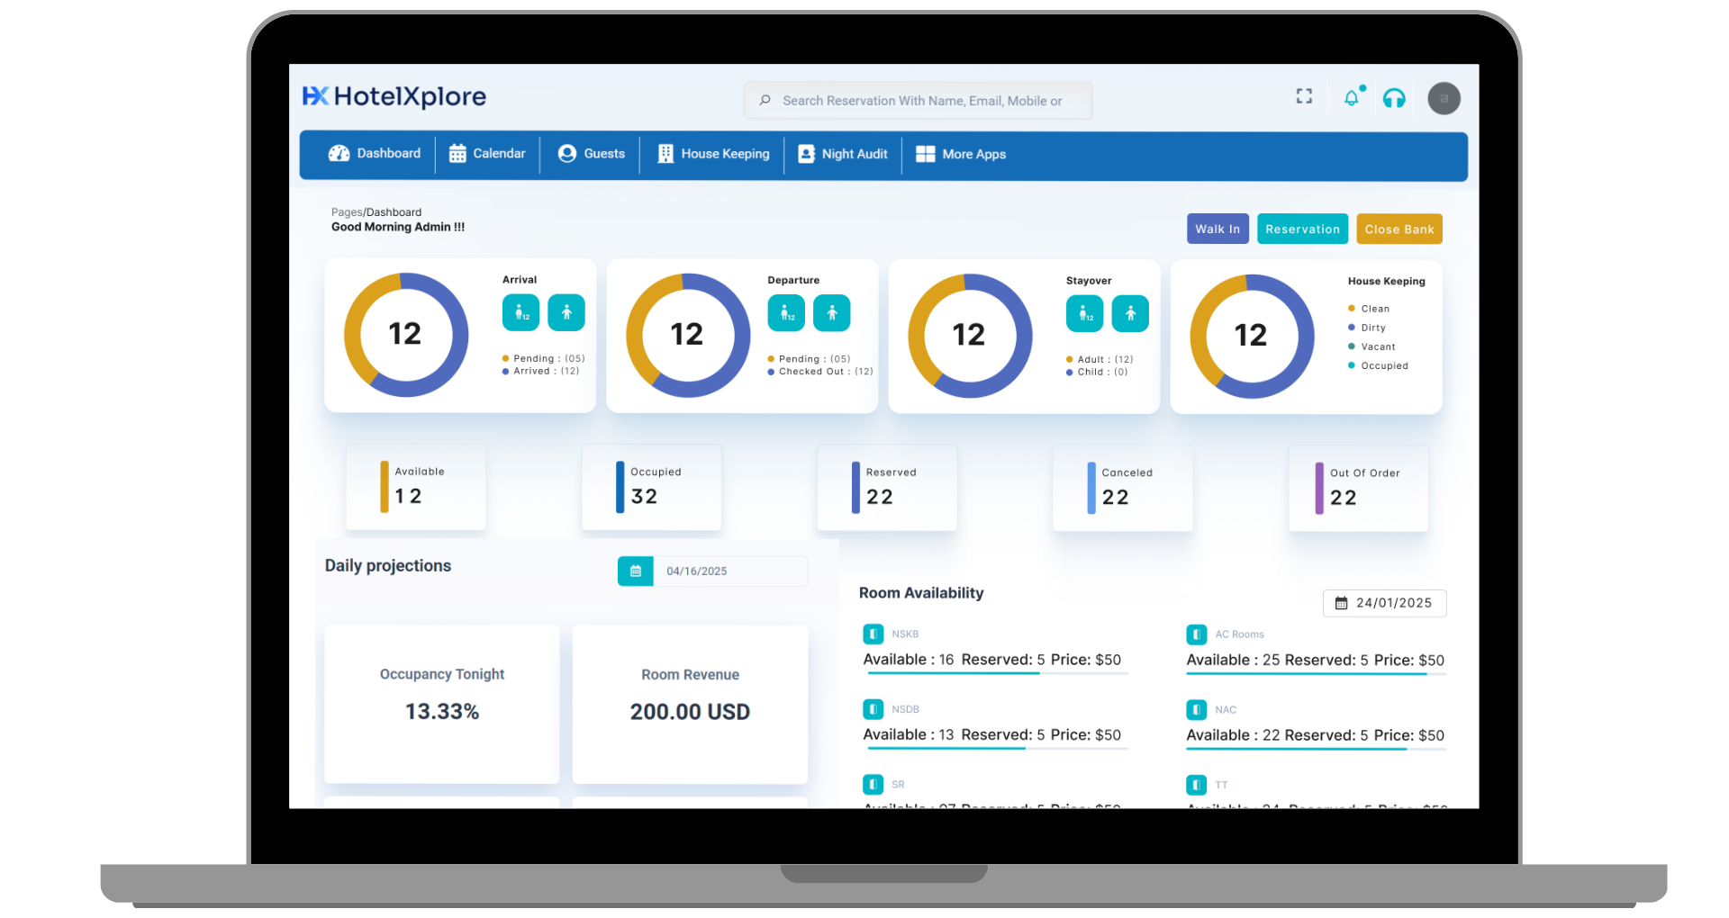1729x918 pixels.
Task: Click the fullscreen expand icon
Action: (x=1304, y=96)
